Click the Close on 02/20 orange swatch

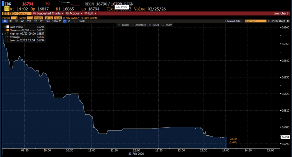click(8, 30)
